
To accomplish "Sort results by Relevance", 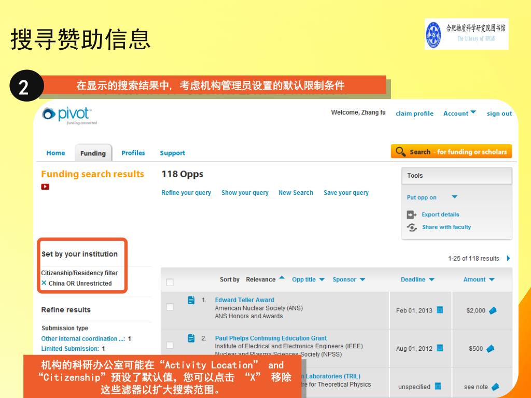I will (x=265, y=279).
